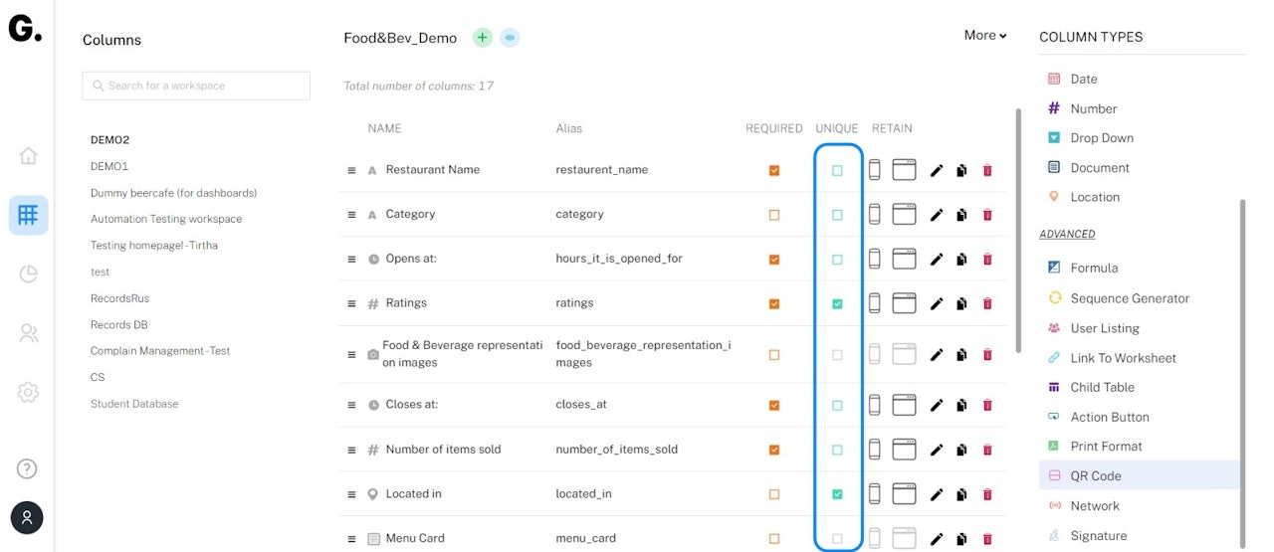The image size is (1274, 552).
Task: Choose the Formula column type
Action: tap(1093, 268)
